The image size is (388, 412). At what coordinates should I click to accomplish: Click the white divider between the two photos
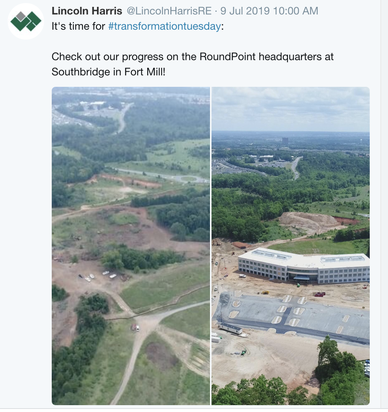click(211, 246)
